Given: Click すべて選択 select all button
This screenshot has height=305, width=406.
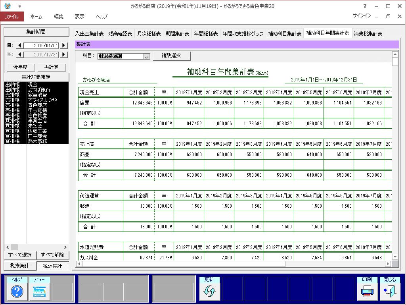Looking at the screenshot, I should [x=20, y=255].
